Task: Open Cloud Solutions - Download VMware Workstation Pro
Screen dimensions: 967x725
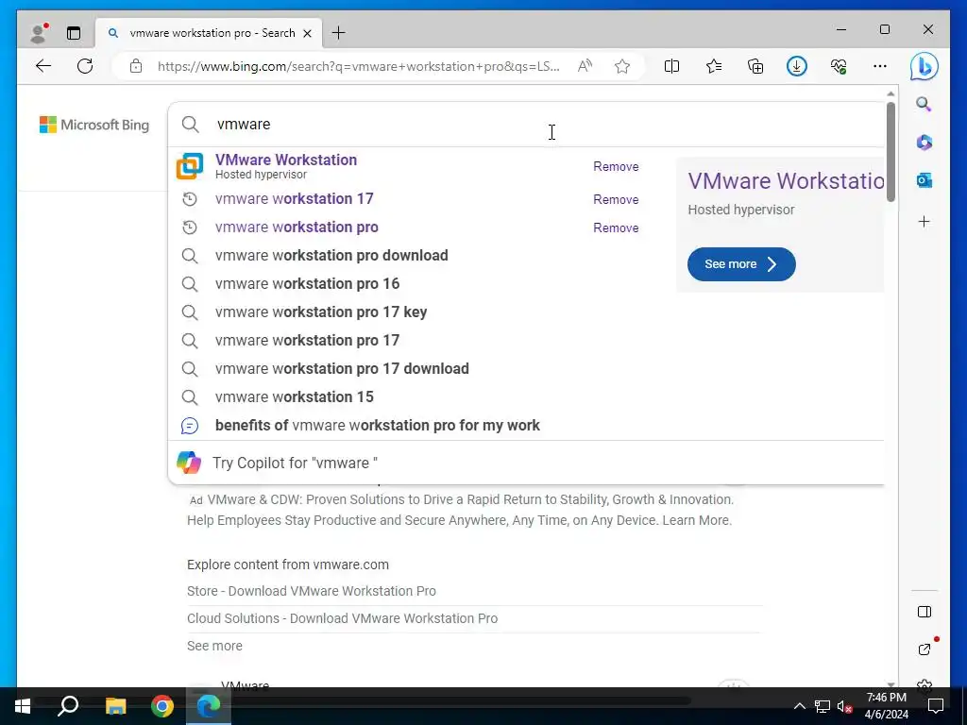Action: coord(342,618)
